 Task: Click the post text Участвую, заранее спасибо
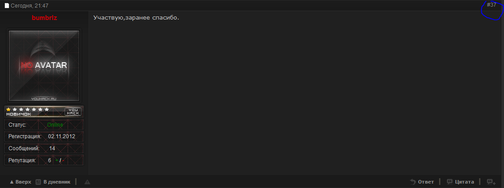(x=136, y=18)
